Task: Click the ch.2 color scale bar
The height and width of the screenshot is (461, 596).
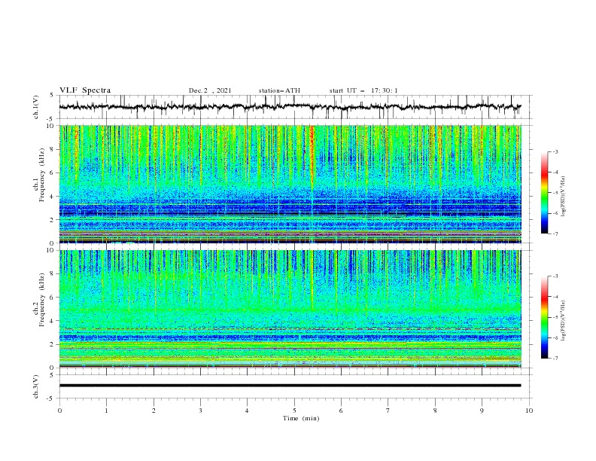Action: (544, 317)
